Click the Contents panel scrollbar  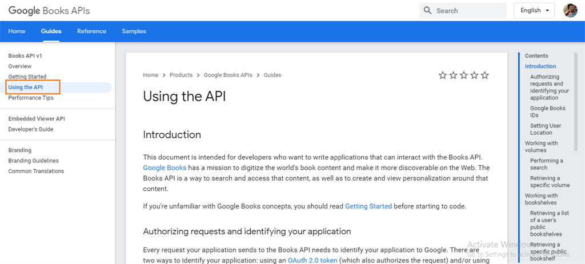click(576, 102)
